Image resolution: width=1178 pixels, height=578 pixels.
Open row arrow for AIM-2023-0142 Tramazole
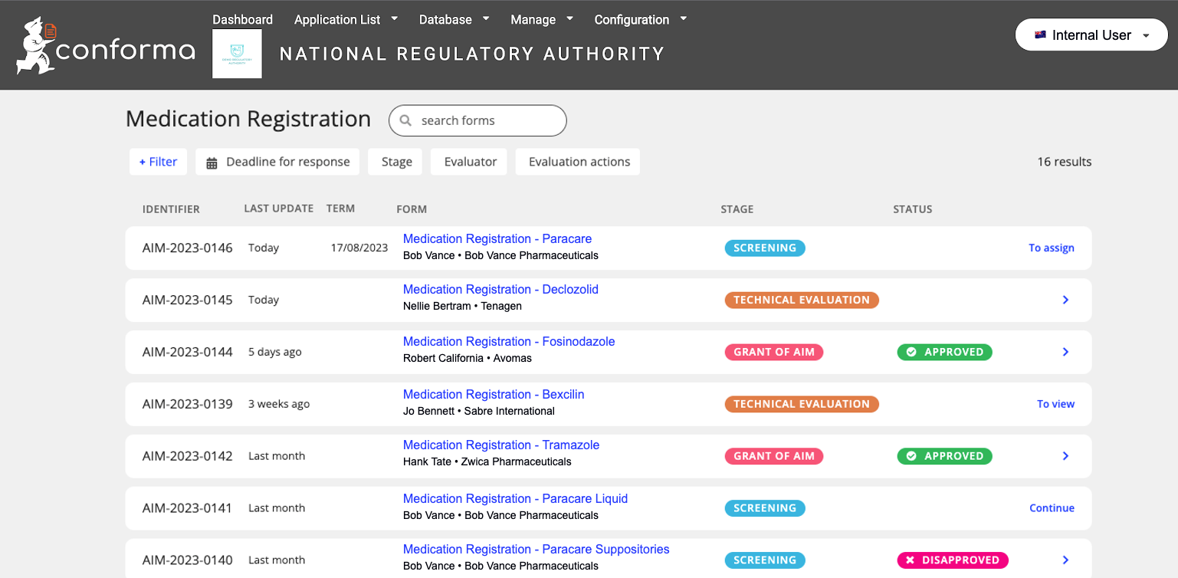[1065, 456]
